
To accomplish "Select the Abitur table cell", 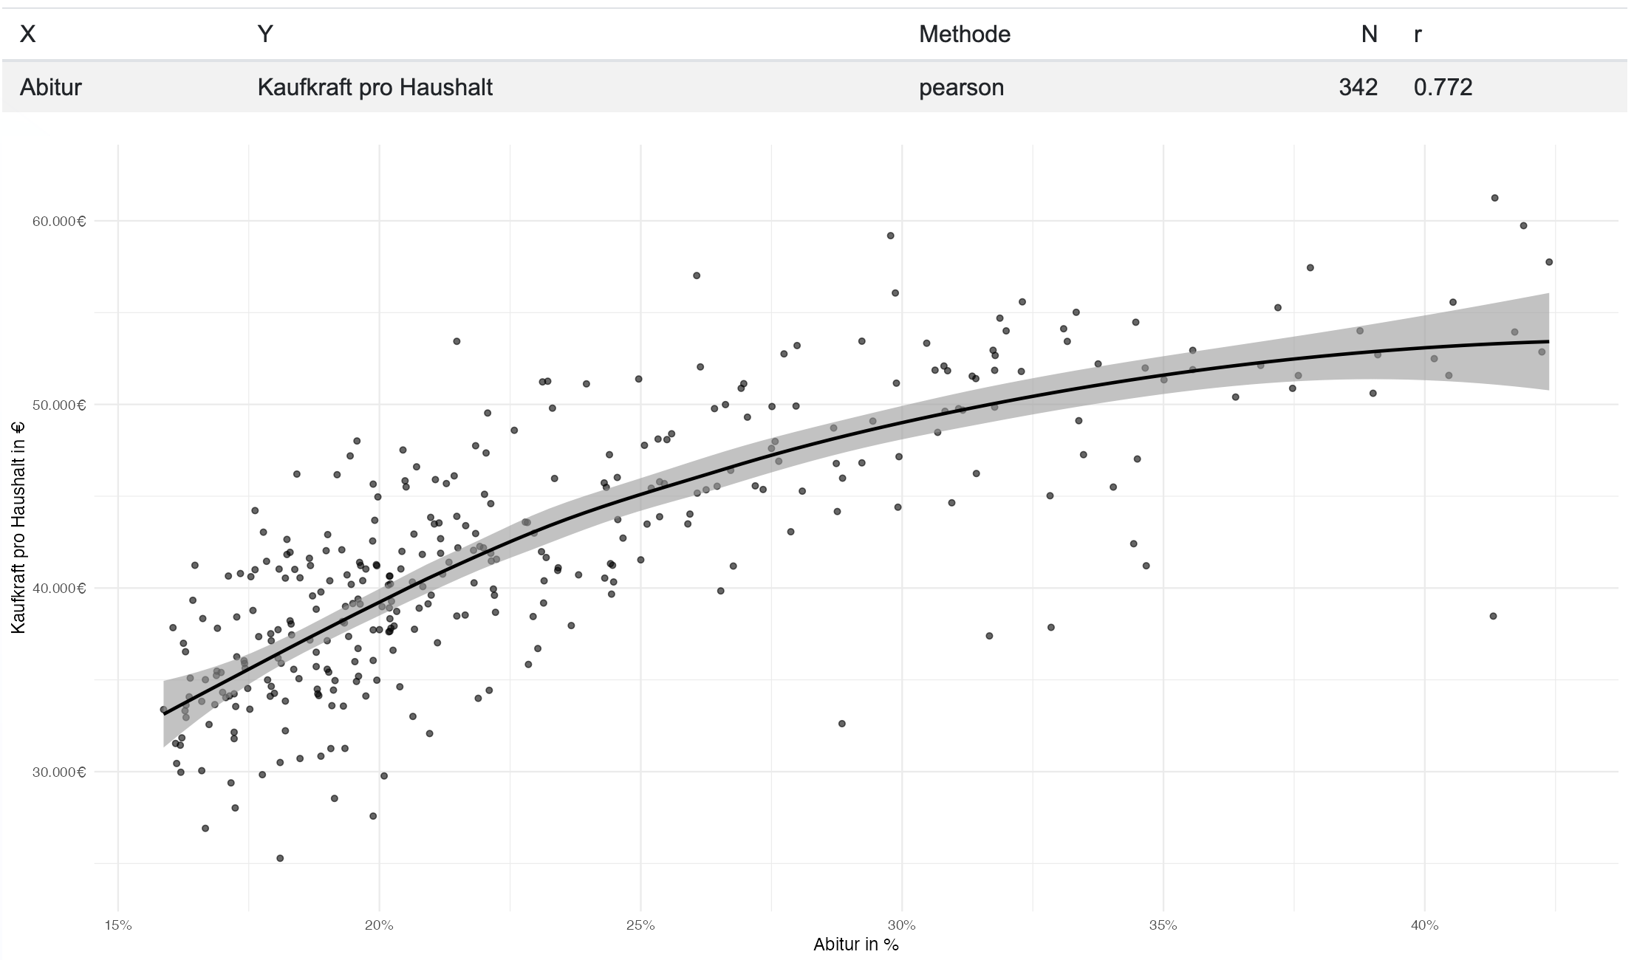I will click(50, 87).
